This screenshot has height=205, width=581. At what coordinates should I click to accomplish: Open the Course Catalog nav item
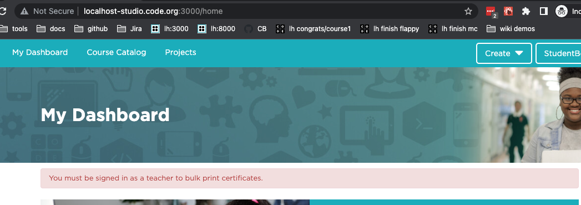(117, 53)
